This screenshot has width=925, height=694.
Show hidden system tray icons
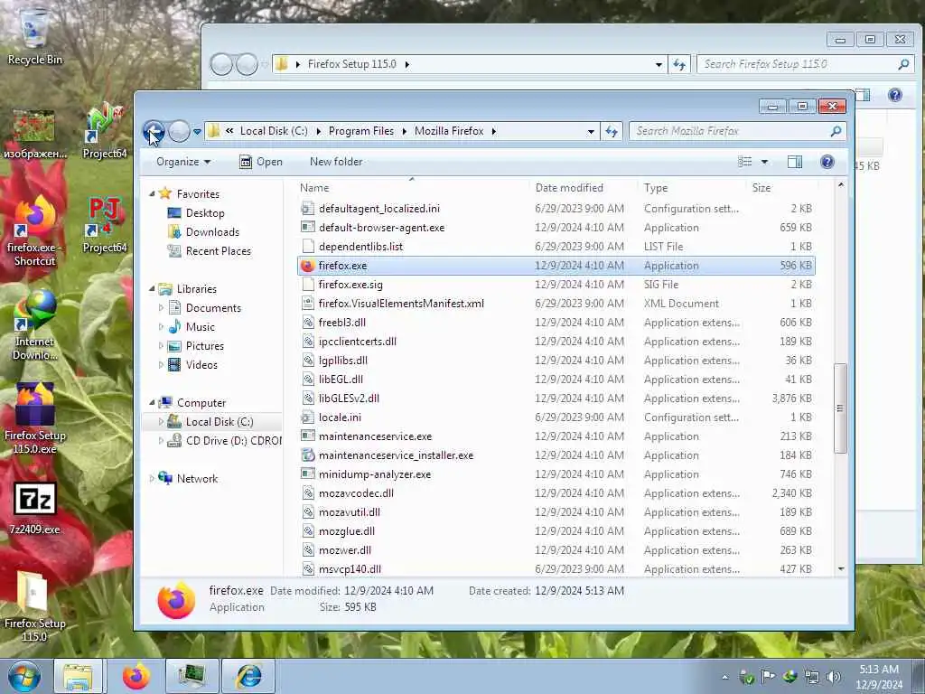(725, 677)
